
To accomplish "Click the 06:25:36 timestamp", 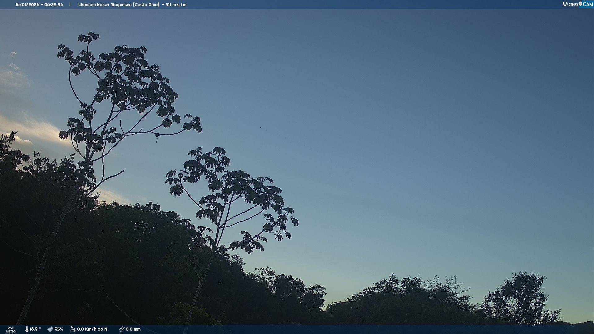I will (x=54, y=5).
